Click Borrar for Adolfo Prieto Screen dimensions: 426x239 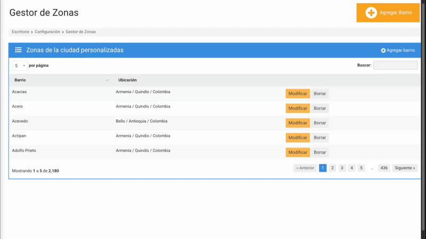pos(320,152)
